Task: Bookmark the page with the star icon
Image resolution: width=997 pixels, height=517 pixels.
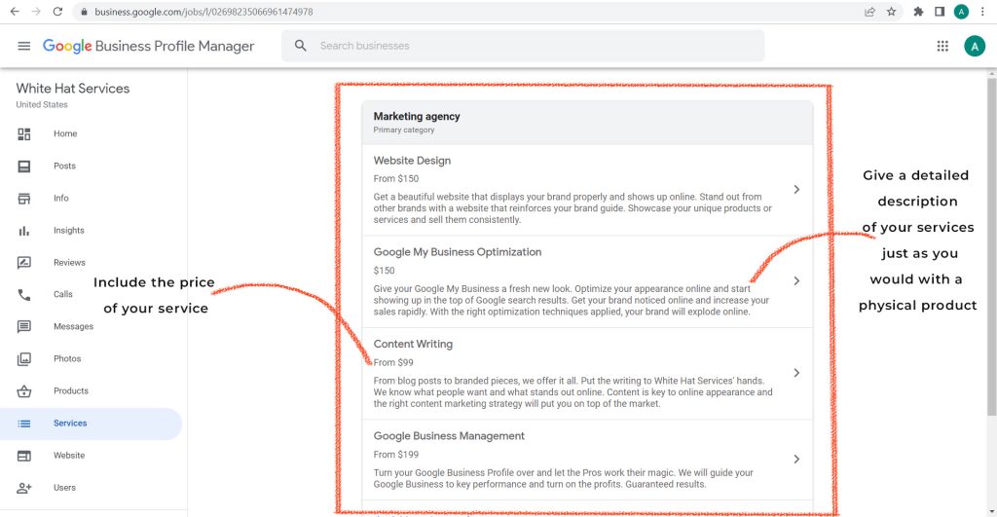Action: pyautogui.click(x=892, y=12)
